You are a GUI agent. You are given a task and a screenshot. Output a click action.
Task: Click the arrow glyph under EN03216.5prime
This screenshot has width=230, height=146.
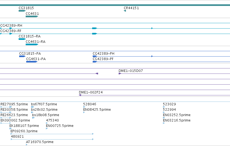[164, 123]
